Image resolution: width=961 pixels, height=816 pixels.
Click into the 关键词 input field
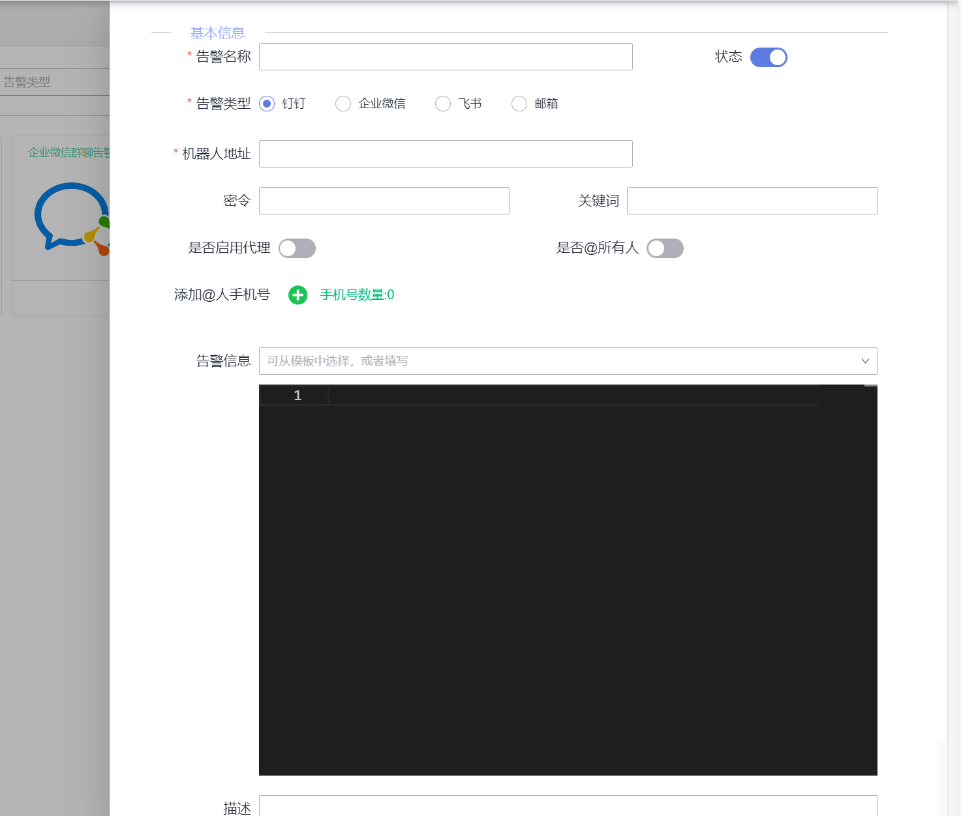(752, 201)
